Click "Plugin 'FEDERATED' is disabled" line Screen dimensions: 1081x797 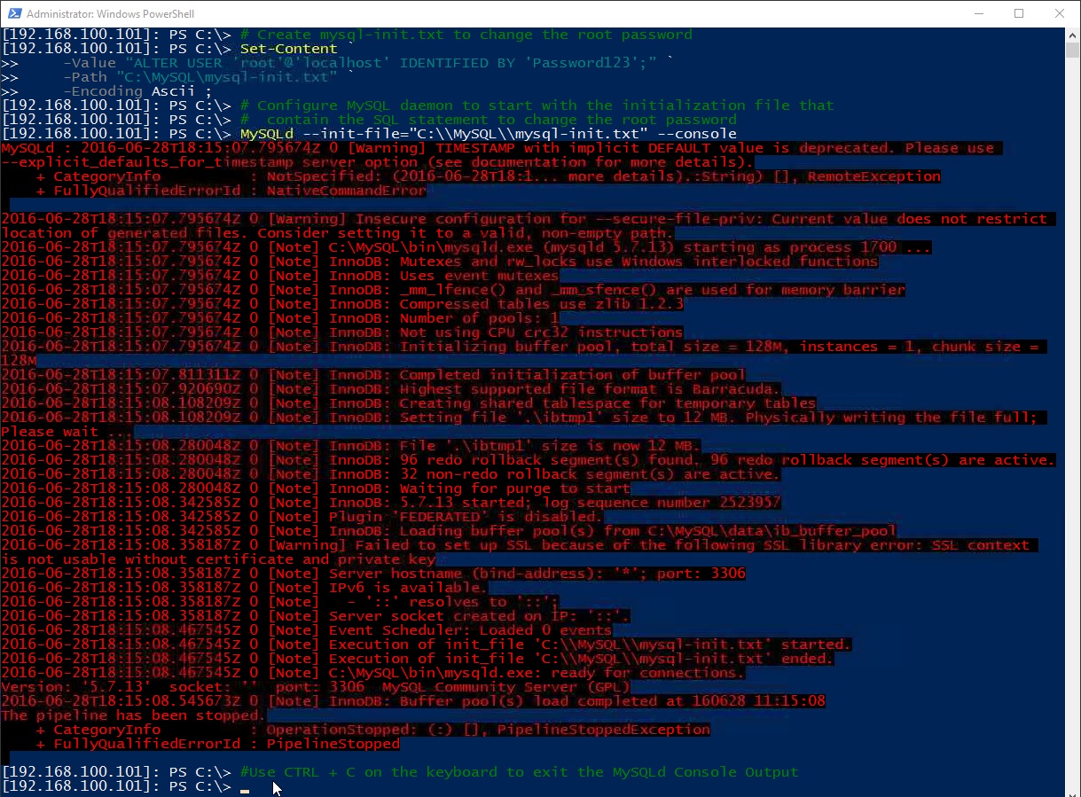302,517
